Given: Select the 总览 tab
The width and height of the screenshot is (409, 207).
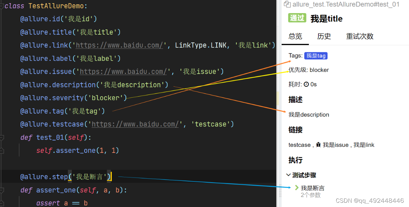Looking at the screenshot, I should click(x=295, y=36).
